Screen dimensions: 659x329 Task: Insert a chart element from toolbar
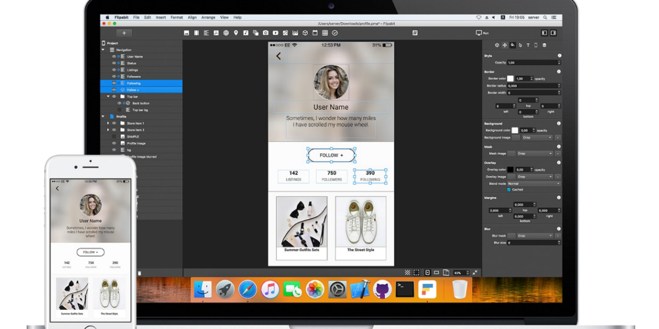point(295,33)
